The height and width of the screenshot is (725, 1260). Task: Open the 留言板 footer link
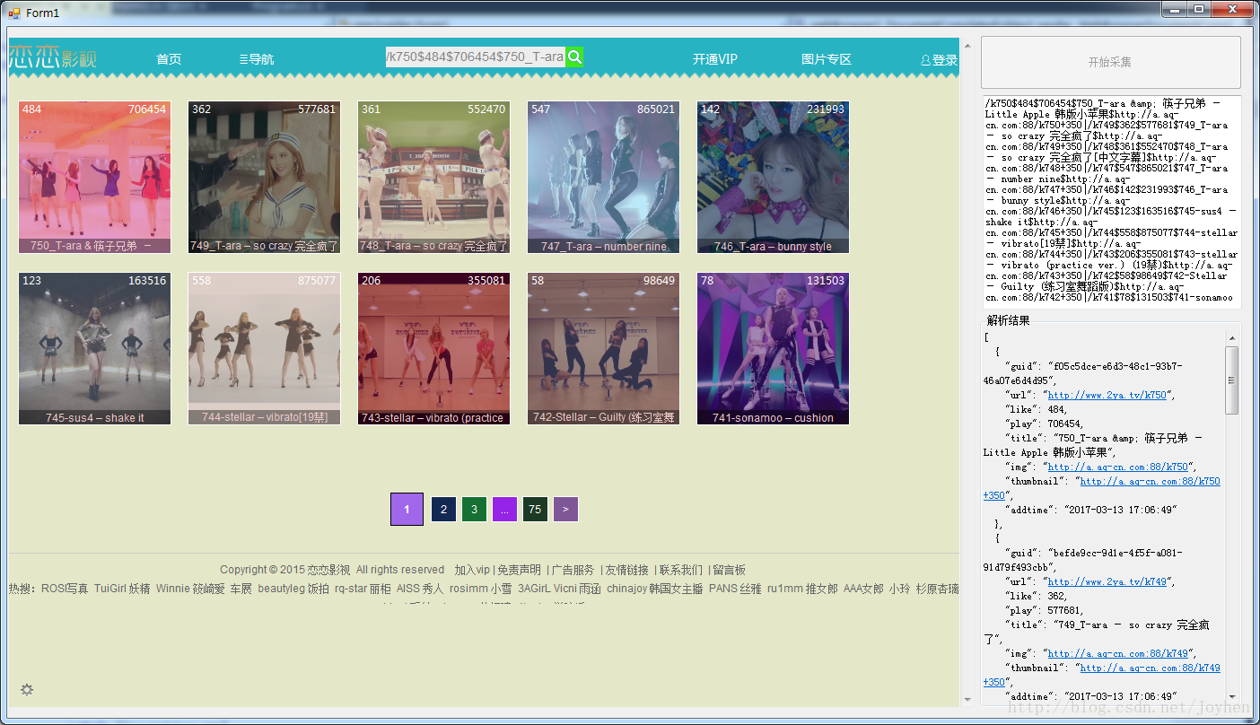point(730,570)
